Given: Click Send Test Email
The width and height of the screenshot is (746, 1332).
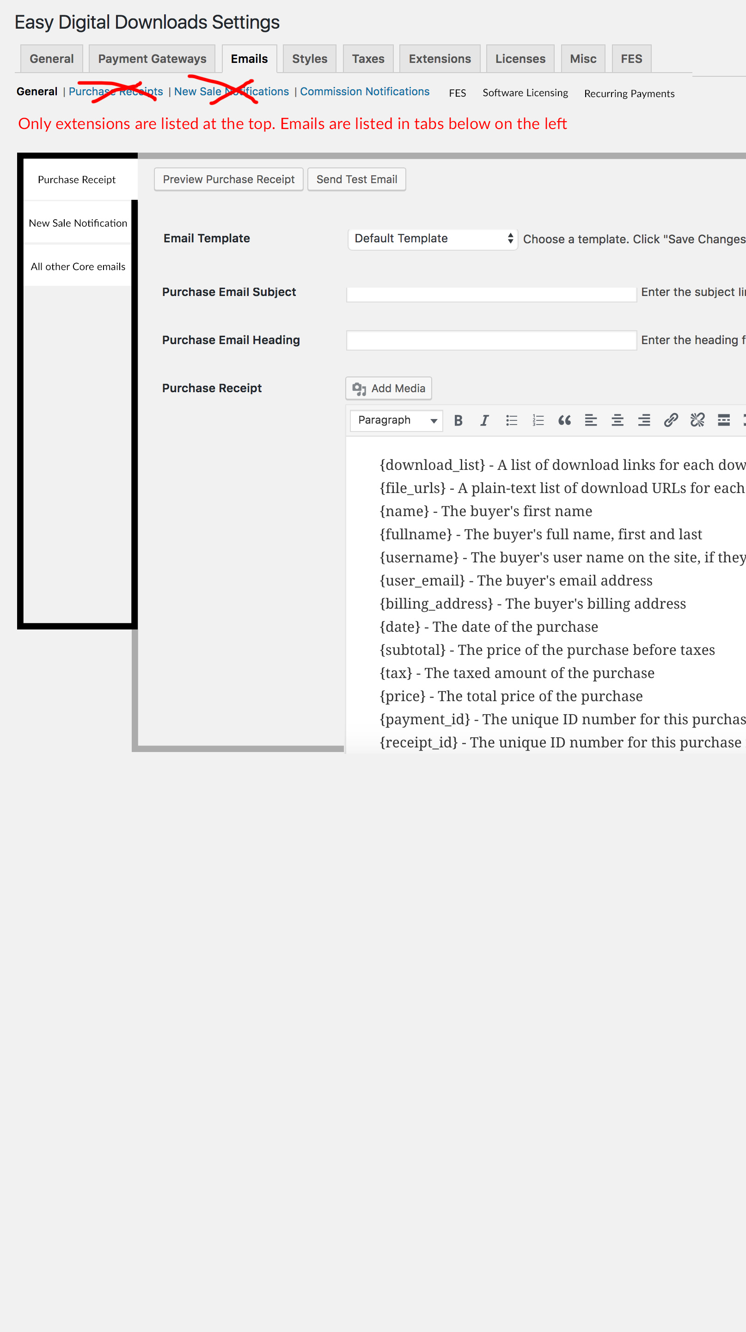Looking at the screenshot, I should pyautogui.click(x=356, y=179).
